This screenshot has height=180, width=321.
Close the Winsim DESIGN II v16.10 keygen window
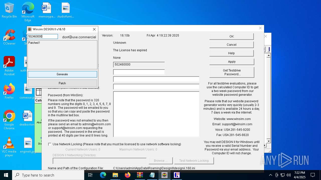(94, 29)
